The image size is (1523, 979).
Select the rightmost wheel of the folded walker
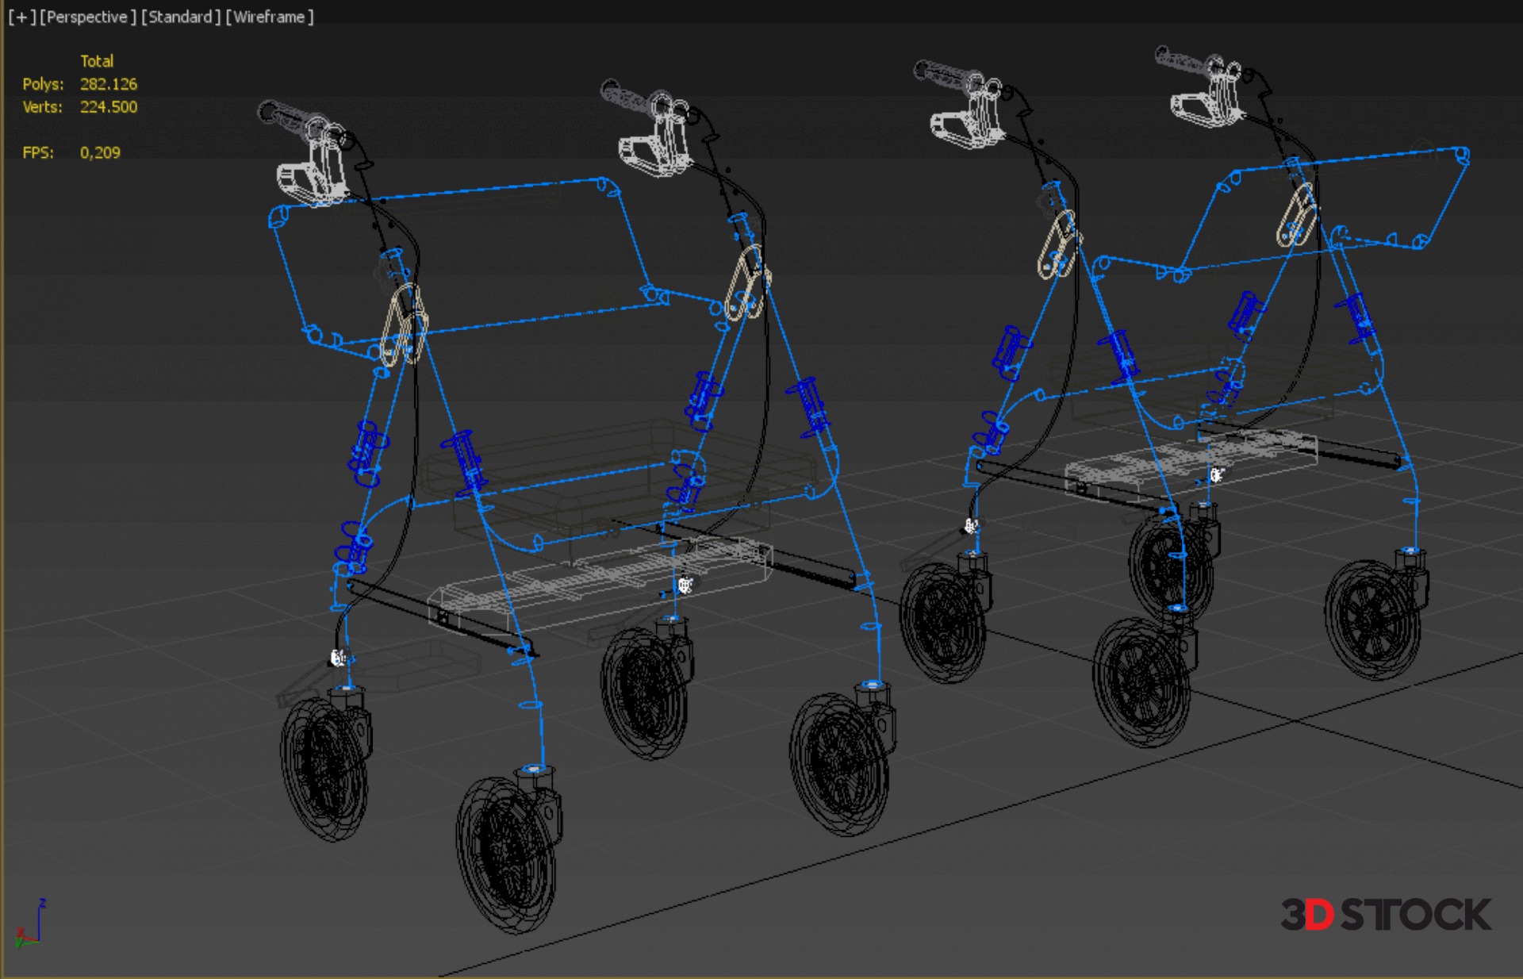pos(1374,619)
